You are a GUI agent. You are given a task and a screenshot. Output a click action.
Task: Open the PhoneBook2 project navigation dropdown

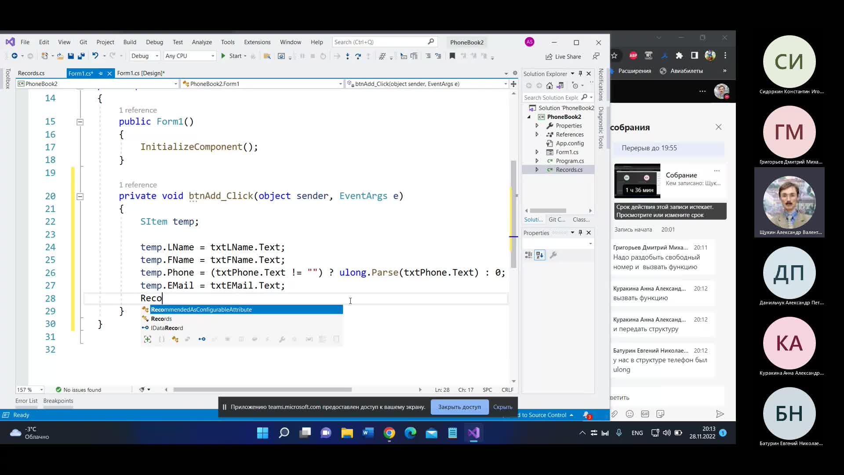pos(97,84)
